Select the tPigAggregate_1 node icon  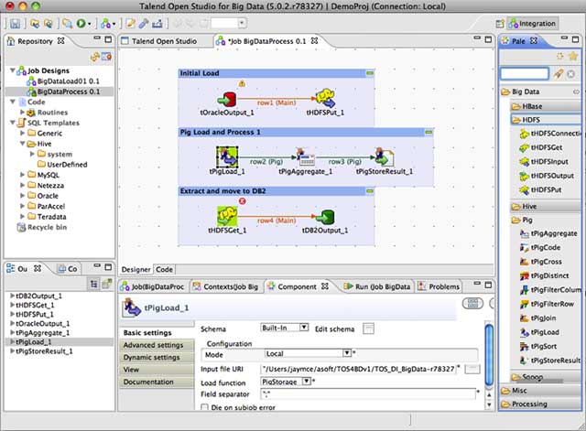(305, 158)
